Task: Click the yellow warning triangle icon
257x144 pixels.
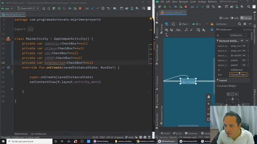Action: pyautogui.click(x=212, y=24)
